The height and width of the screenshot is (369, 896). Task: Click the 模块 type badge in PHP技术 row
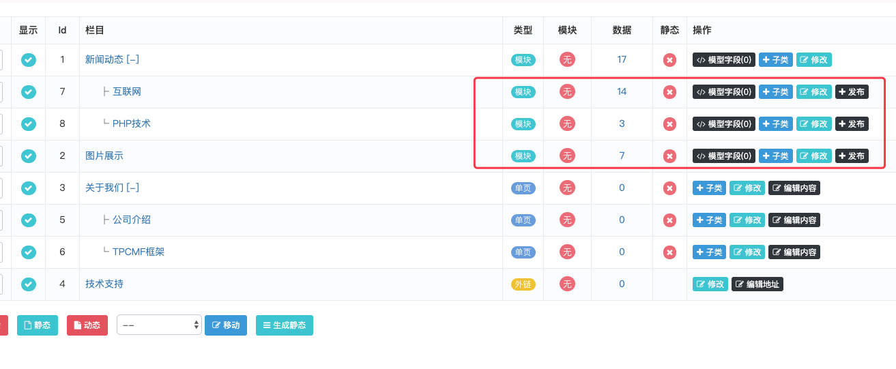click(523, 124)
